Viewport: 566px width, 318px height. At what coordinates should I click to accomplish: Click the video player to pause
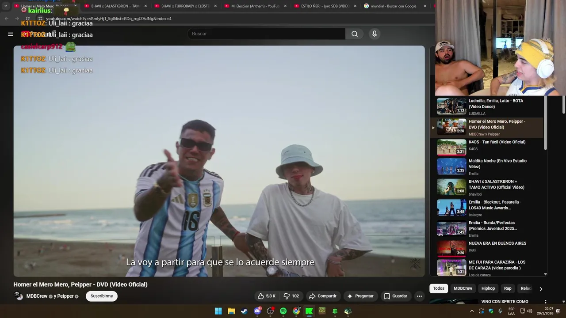219,161
